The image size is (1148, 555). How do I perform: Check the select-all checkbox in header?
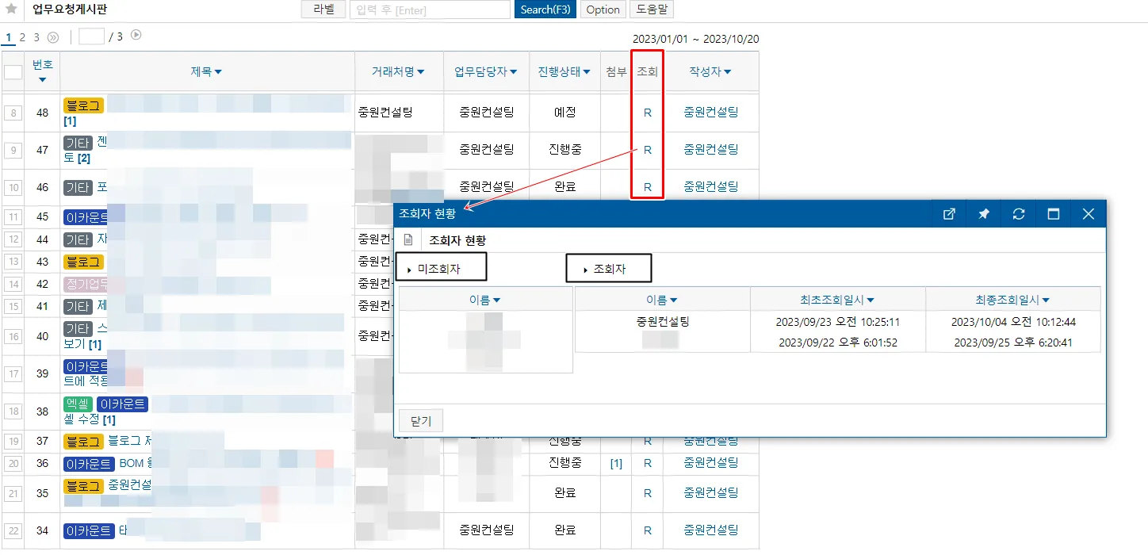(x=13, y=72)
